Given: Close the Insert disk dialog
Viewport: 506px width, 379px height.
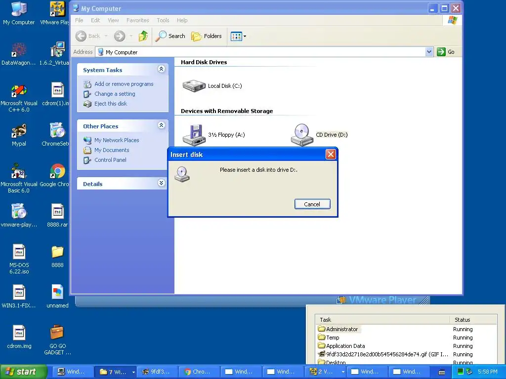Looking at the screenshot, I should [331, 154].
